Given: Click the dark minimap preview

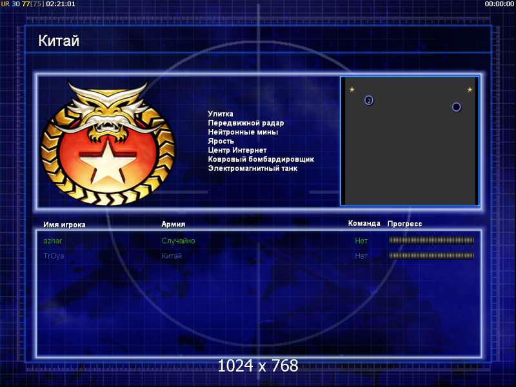Looking at the screenshot, I should coord(410,141).
